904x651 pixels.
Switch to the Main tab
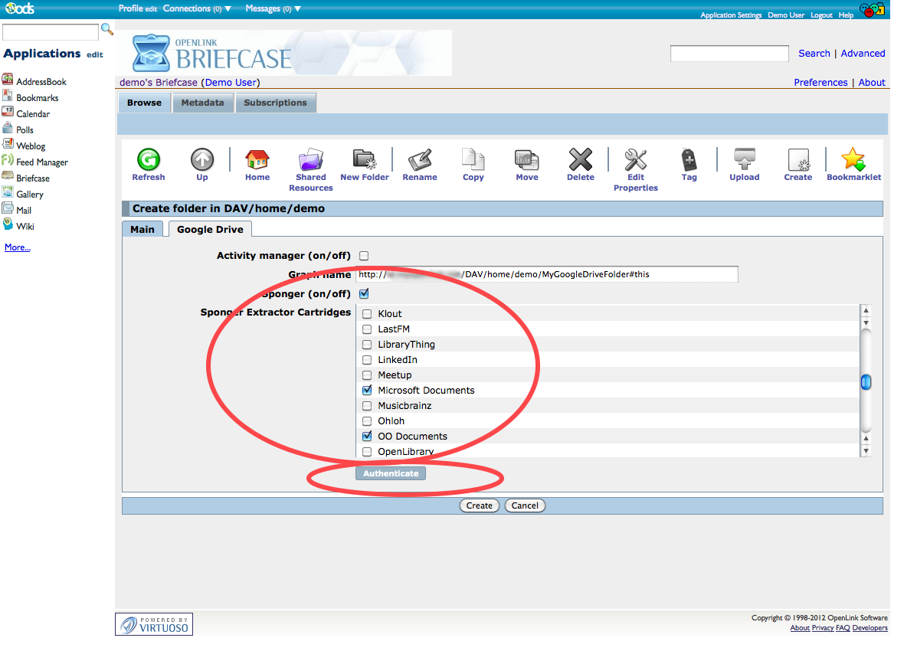pos(142,229)
